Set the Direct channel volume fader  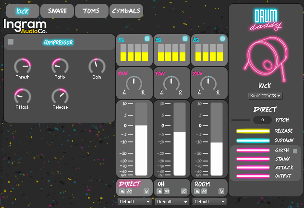(x=141, y=139)
